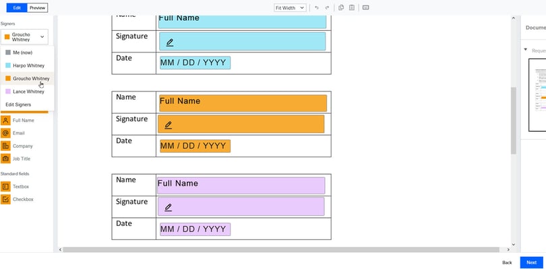The image size is (546, 269).
Task: Select the Email field icon
Action: click(x=5, y=133)
